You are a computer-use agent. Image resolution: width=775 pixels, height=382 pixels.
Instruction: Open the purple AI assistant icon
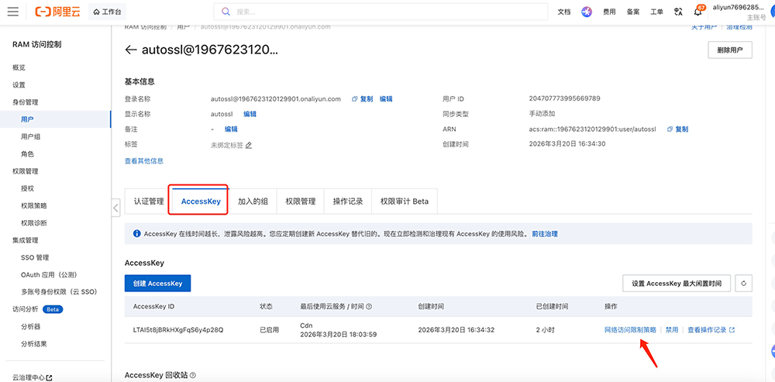pos(587,12)
